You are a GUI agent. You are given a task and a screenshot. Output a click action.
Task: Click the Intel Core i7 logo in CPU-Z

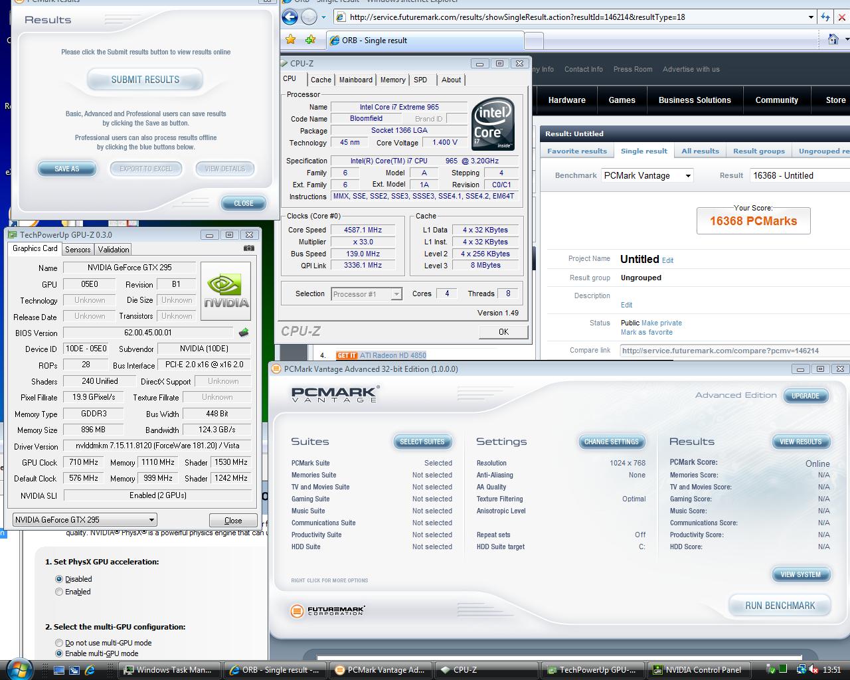493,124
